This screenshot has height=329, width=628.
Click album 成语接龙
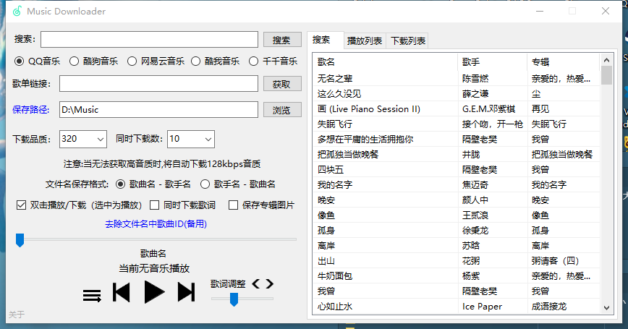pos(549,307)
